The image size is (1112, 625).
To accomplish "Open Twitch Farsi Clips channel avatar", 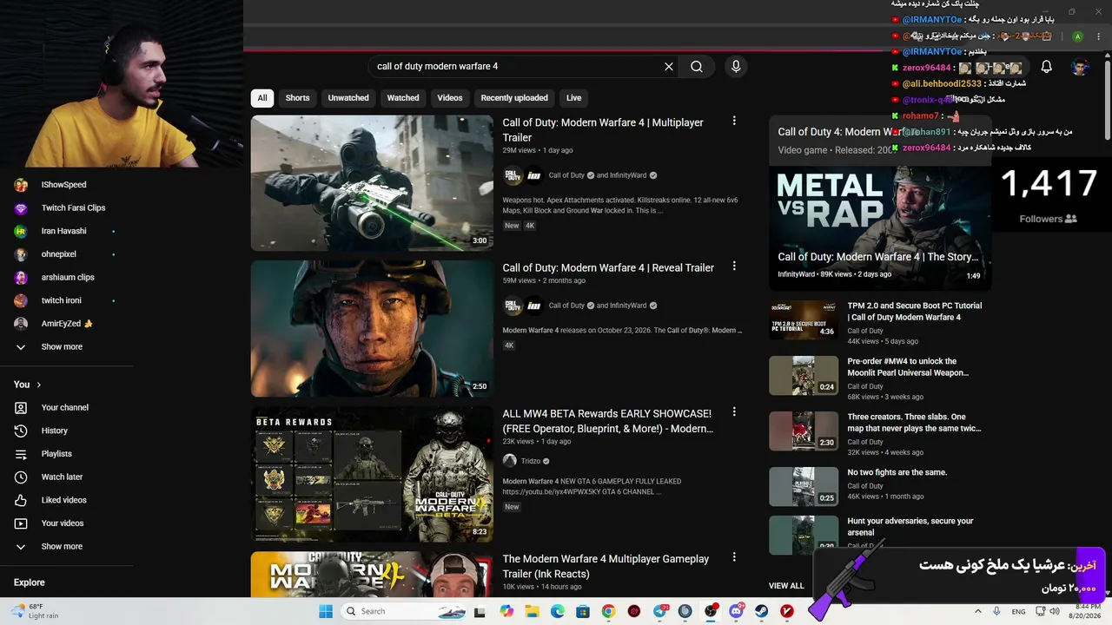I will point(21,208).
